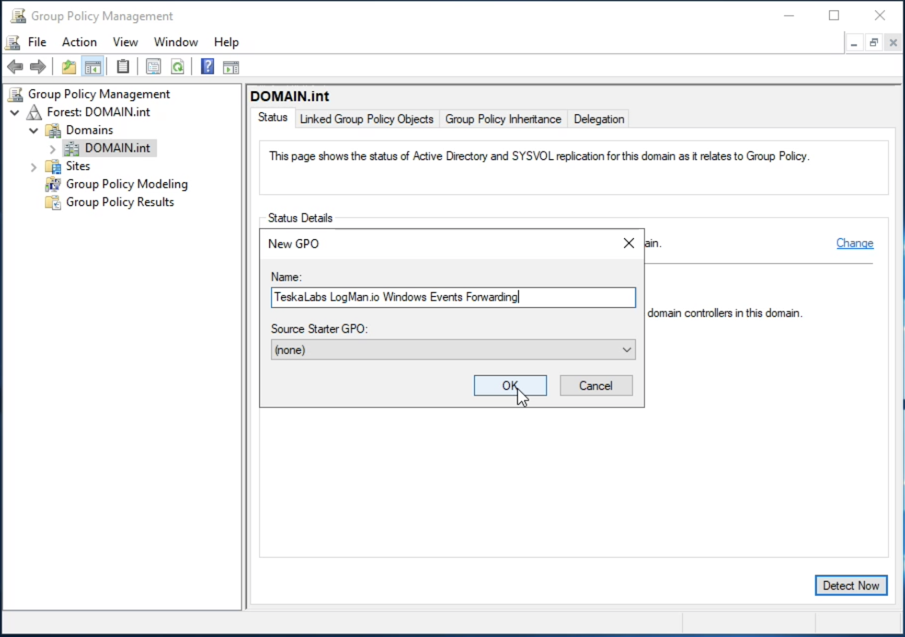The image size is (905, 637).
Task: Click the DOMAIN.int heading in details pane
Action: 290,96
